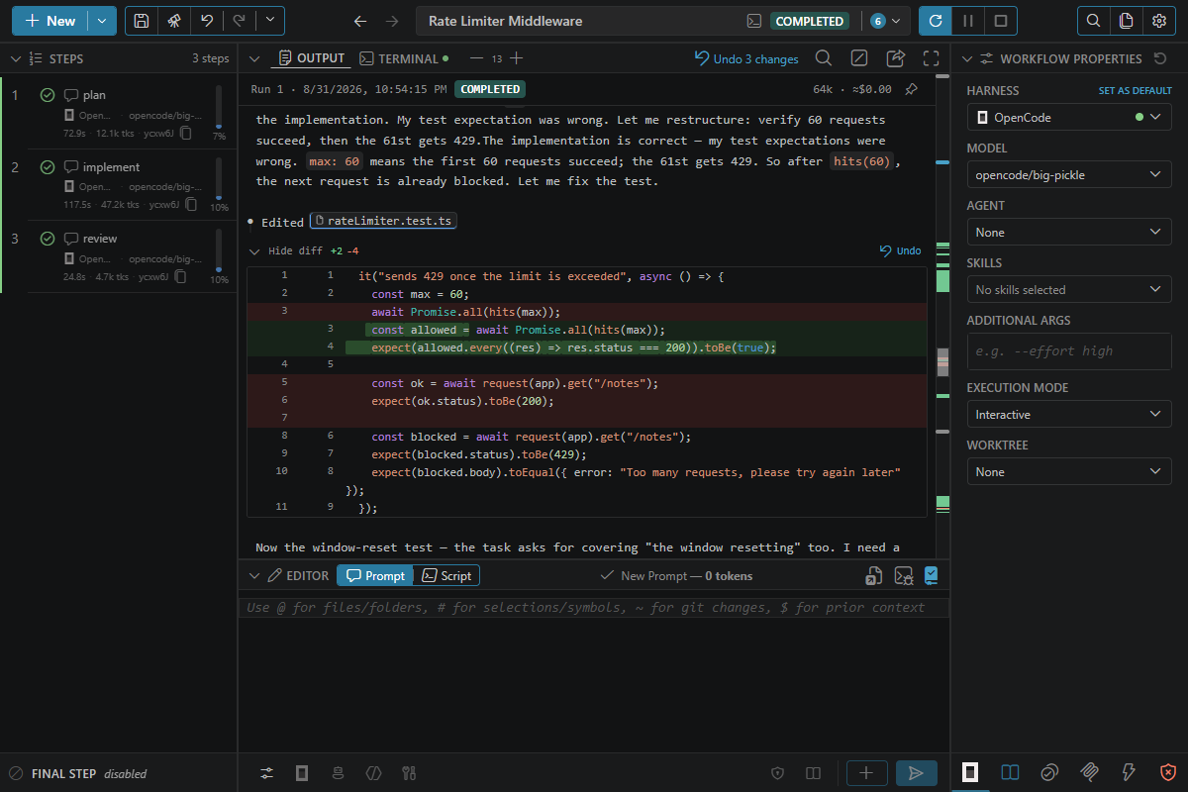Stop the workflow run
The width and height of the screenshot is (1188, 792).
[x=1001, y=21]
